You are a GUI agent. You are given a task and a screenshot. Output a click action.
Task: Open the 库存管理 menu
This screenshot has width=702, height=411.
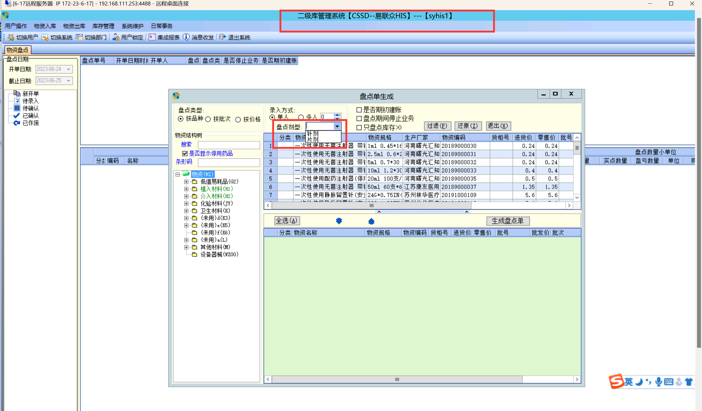tap(103, 26)
